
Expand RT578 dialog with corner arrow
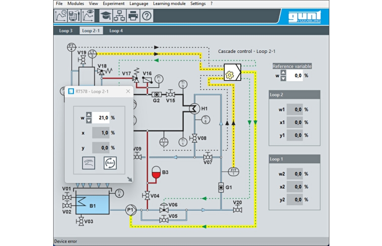[x=129, y=178]
